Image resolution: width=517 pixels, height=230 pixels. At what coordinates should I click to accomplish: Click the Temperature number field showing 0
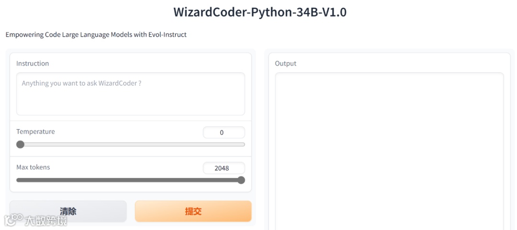pyautogui.click(x=224, y=132)
